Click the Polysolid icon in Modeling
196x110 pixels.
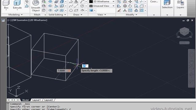click(x=27, y=2)
